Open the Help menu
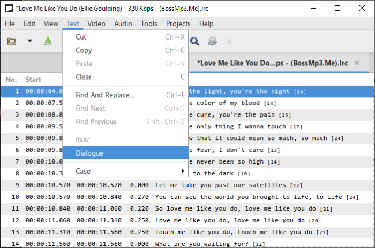The width and height of the screenshot is (375, 248). point(206,24)
